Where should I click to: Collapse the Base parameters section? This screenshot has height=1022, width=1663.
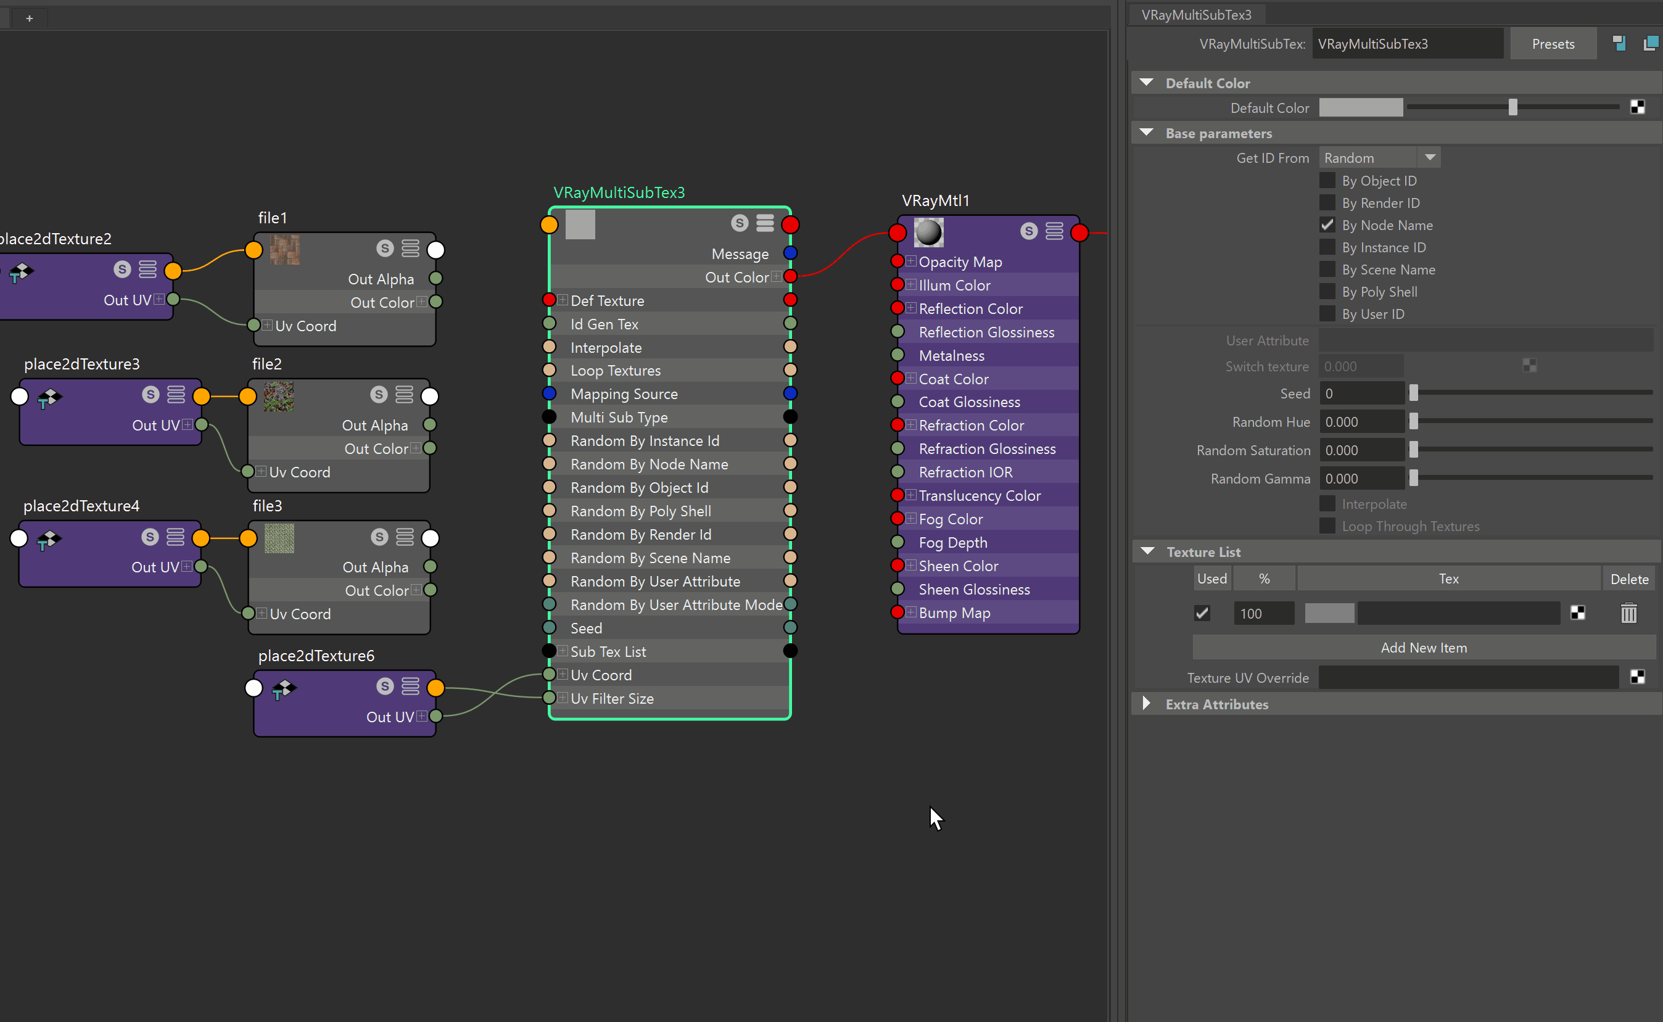(1147, 133)
